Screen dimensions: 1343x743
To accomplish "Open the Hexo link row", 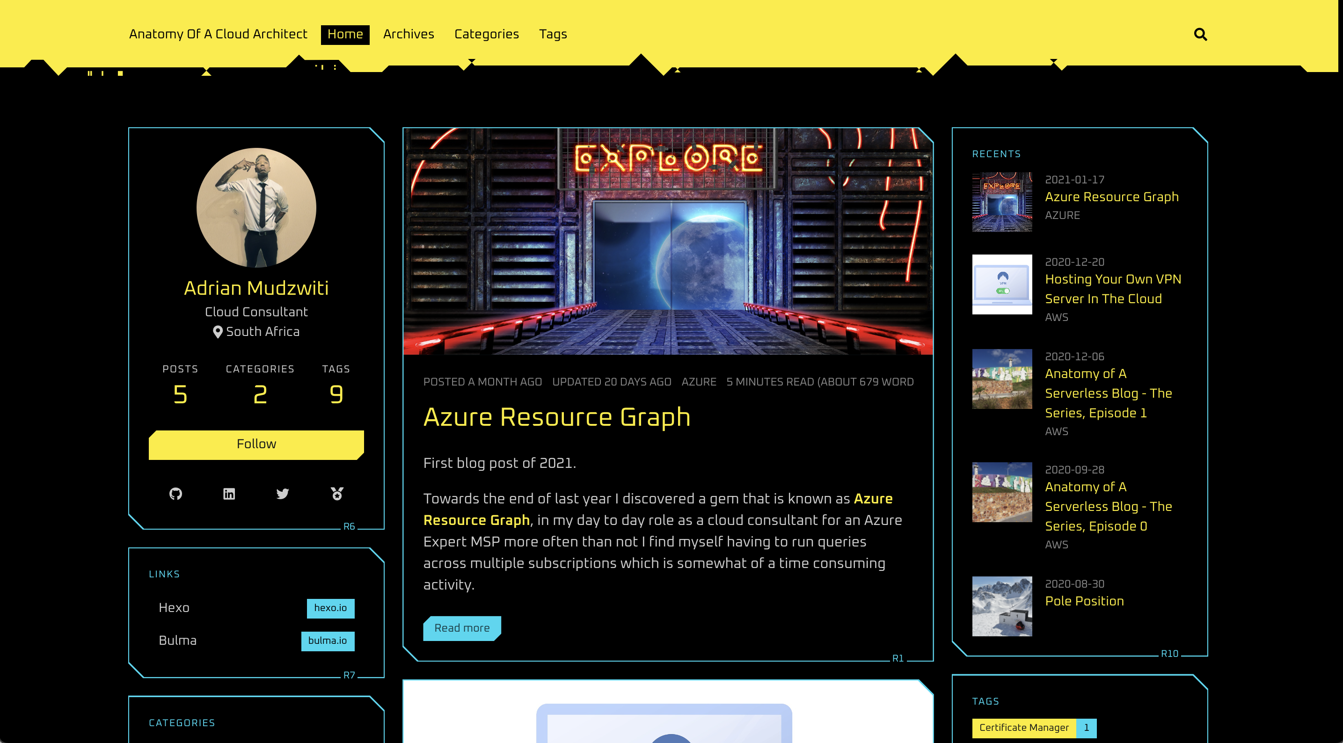I will click(256, 608).
